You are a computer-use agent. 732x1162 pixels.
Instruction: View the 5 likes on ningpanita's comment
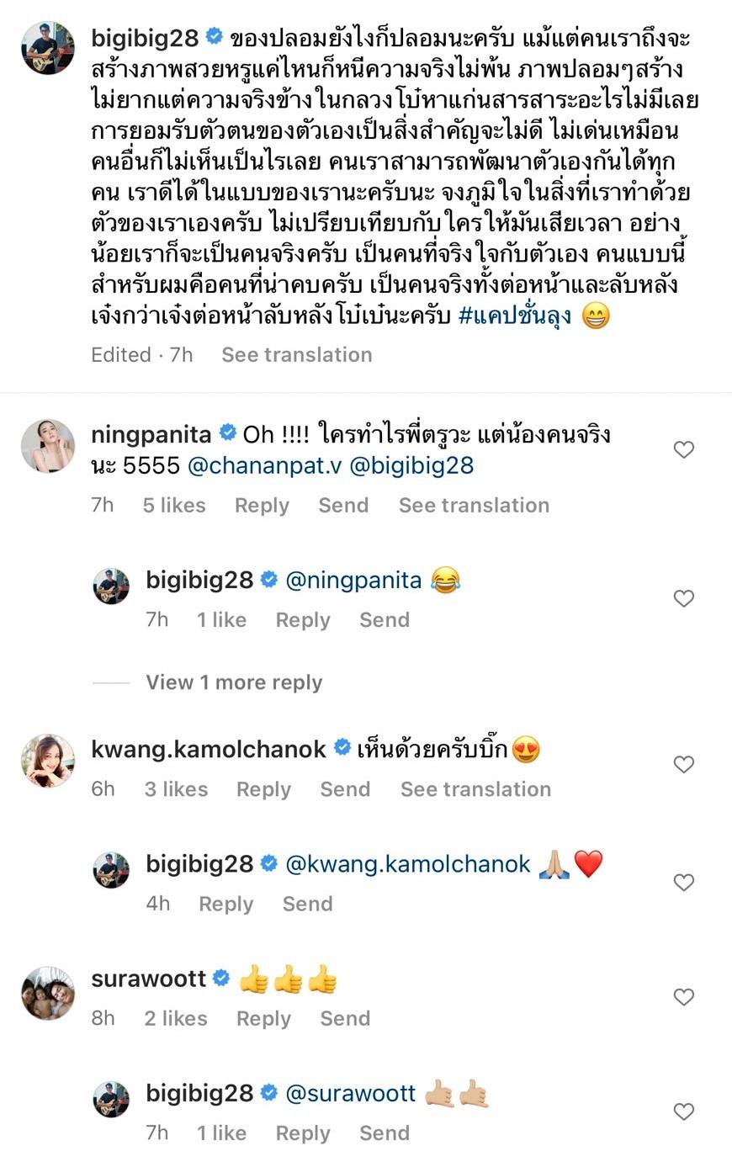click(174, 505)
